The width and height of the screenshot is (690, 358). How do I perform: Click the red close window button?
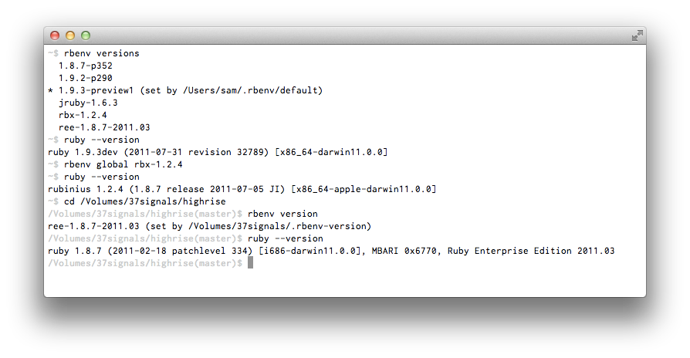55,35
